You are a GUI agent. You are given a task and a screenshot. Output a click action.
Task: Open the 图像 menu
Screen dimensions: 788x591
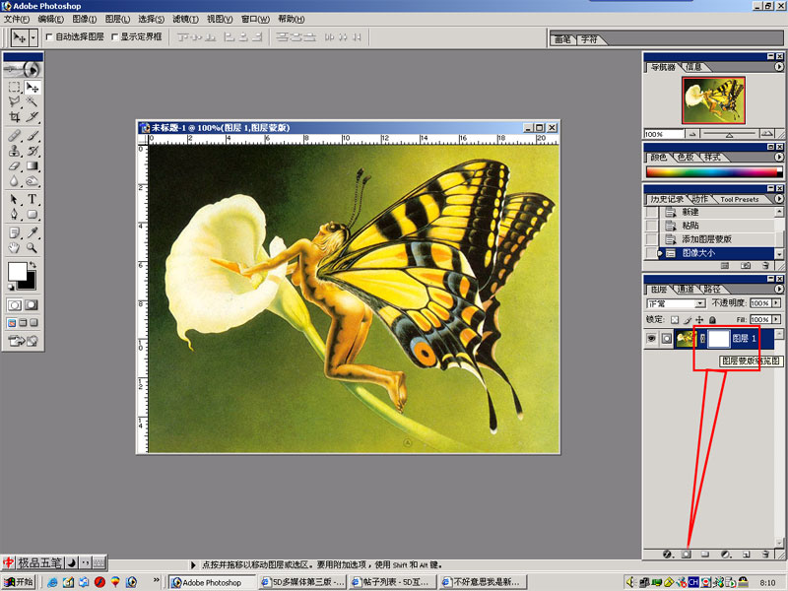(85, 19)
